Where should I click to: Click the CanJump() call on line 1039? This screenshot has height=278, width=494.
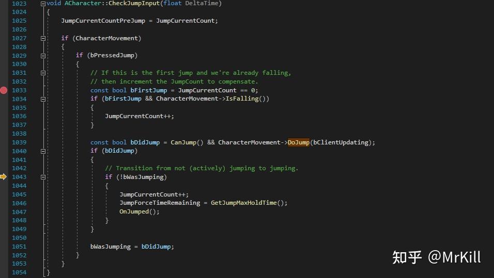(x=187, y=142)
